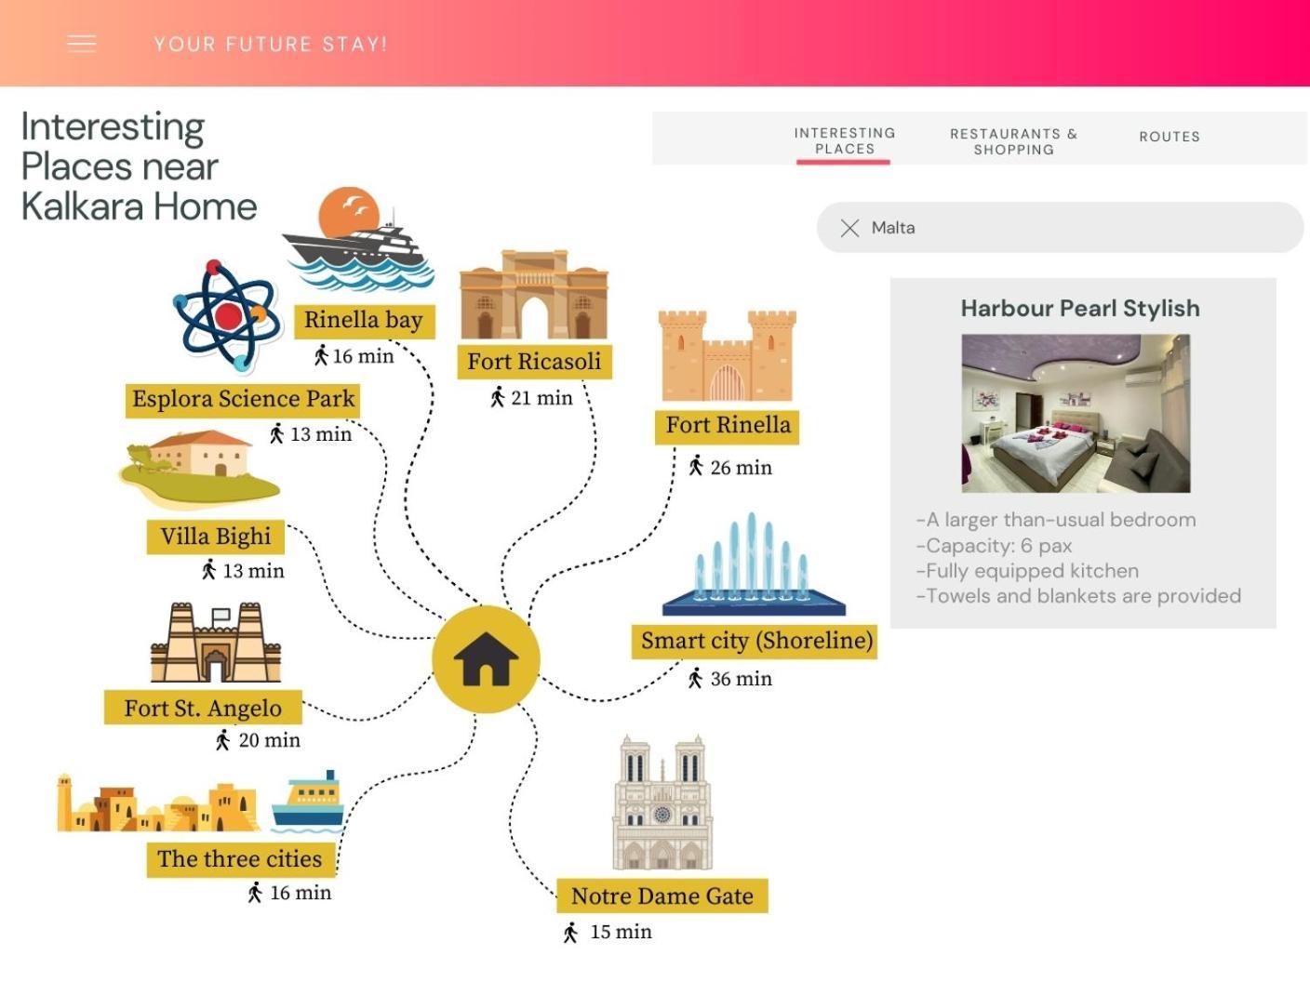Image resolution: width=1310 pixels, height=982 pixels.
Task: Select the Esplora Science Park label
Action: pyautogui.click(x=243, y=399)
